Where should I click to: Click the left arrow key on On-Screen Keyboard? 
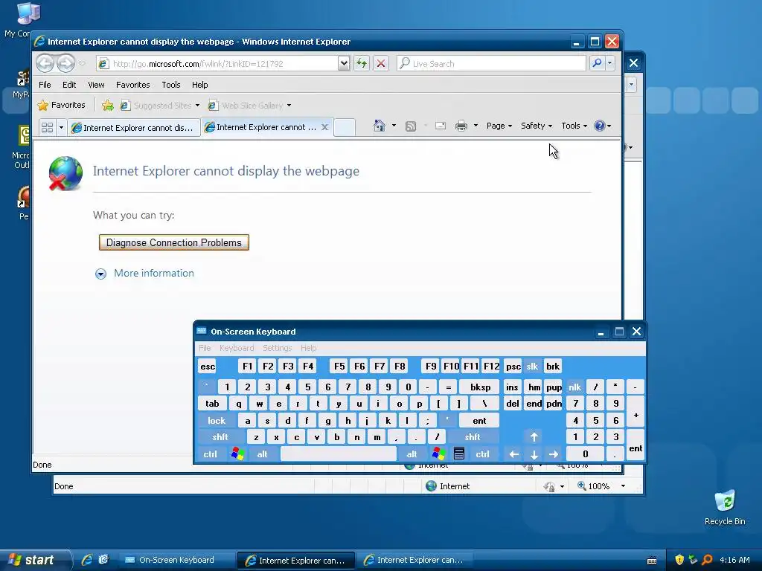coord(513,454)
